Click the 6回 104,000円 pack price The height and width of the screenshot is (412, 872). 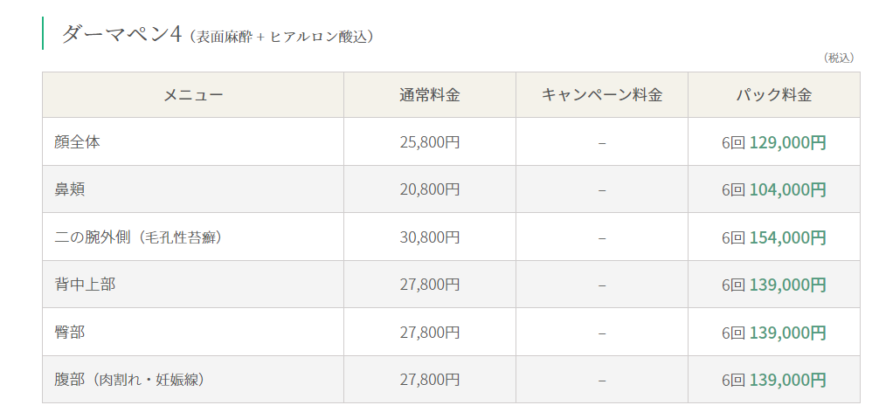(x=774, y=190)
